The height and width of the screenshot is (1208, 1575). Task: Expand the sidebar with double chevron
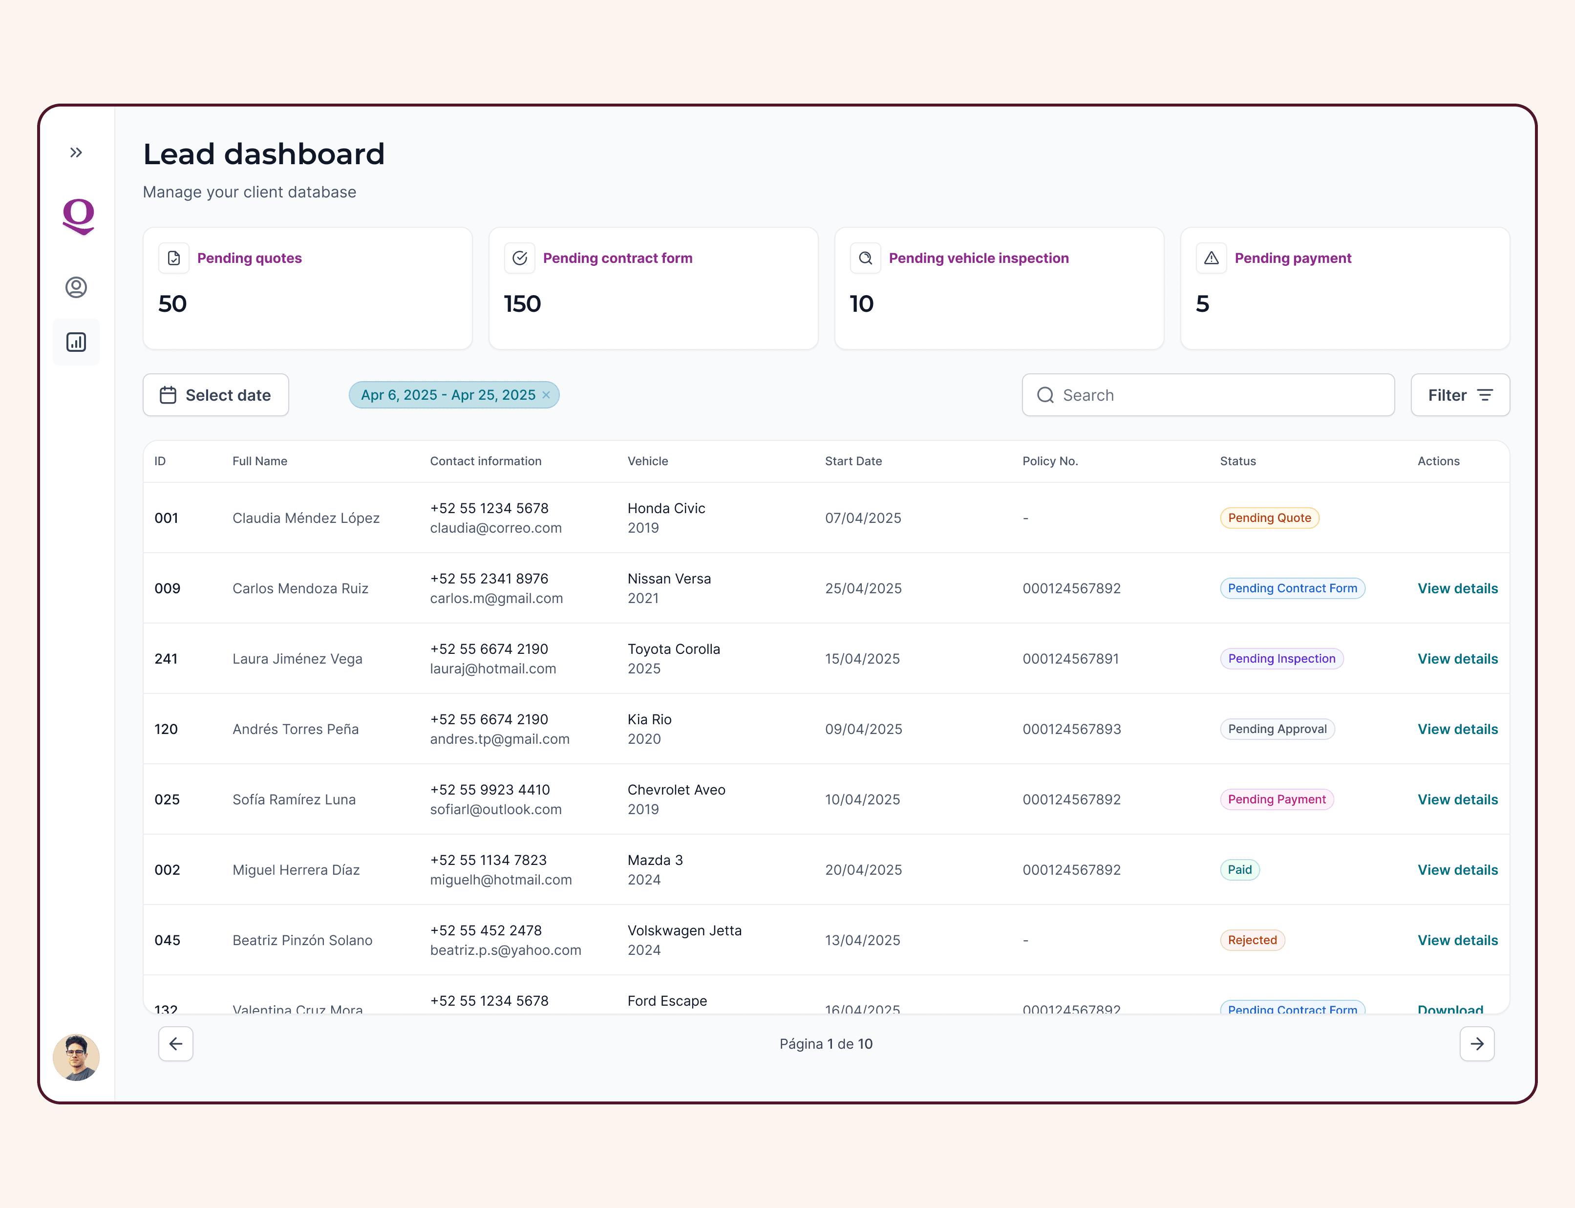tap(76, 152)
